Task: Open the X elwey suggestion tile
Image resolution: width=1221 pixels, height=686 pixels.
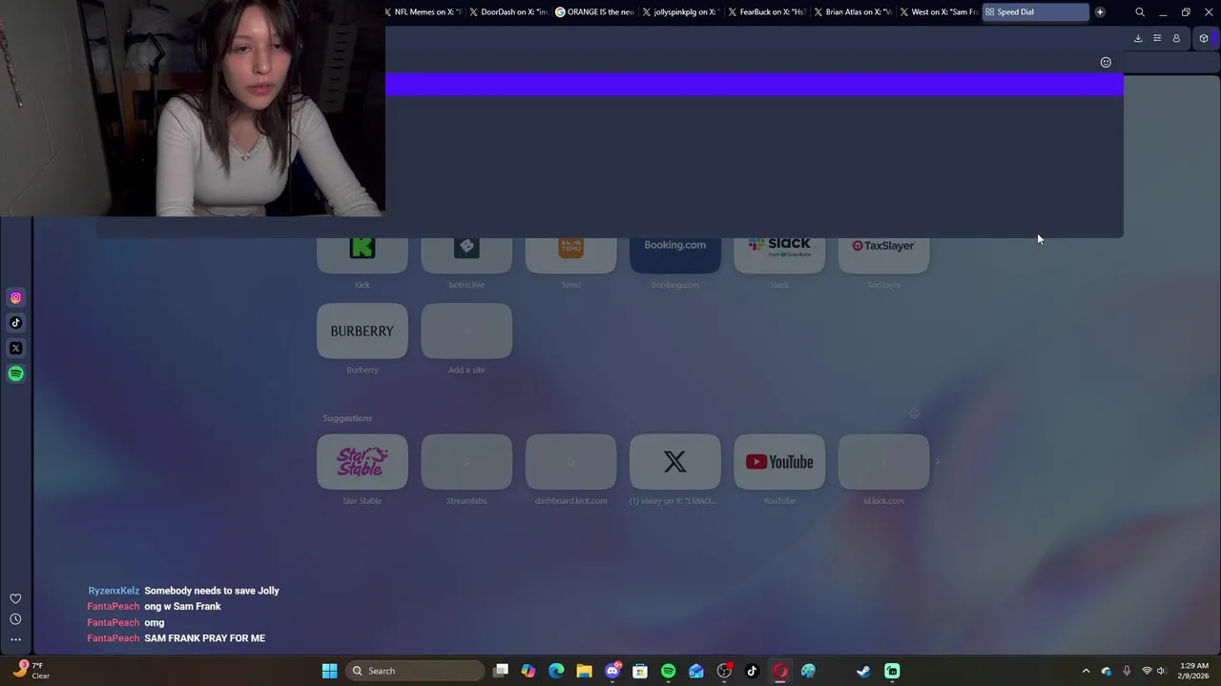Action: pos(675,462)
